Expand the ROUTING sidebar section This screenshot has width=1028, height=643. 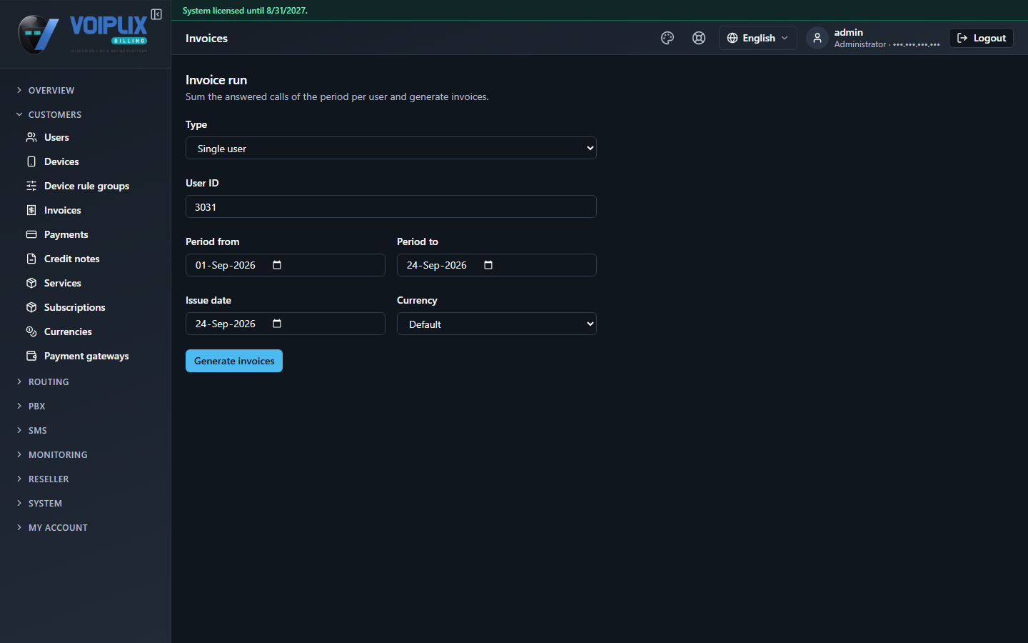pyautogui.click(x=49, y=382)
